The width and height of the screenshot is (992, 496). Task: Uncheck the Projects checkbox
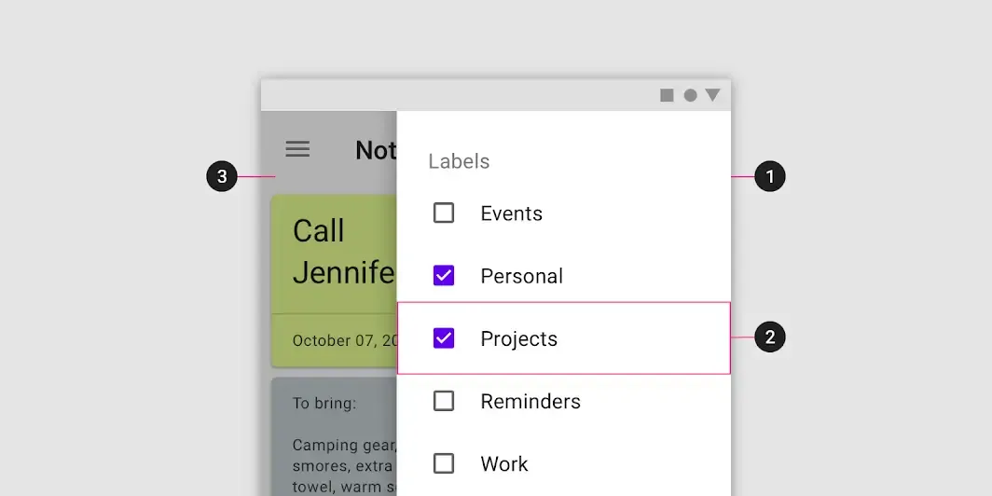click(x=444, y=338)
